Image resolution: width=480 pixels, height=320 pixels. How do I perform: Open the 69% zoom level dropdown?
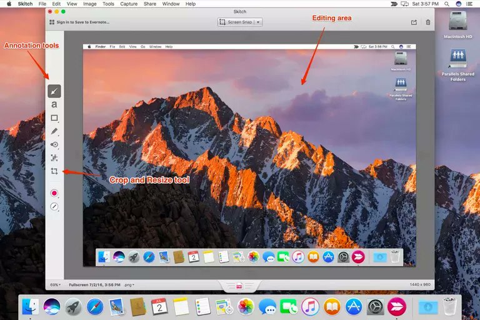click(x=55, y=284)
